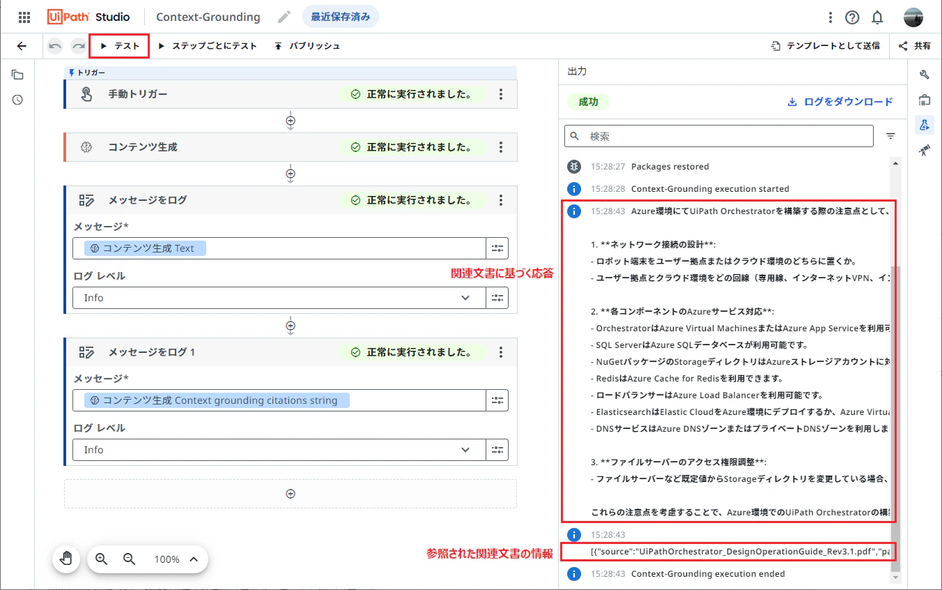Click テンプレートとして送信 button
Viewport: 942px width, 590px height.
point(825,46)
